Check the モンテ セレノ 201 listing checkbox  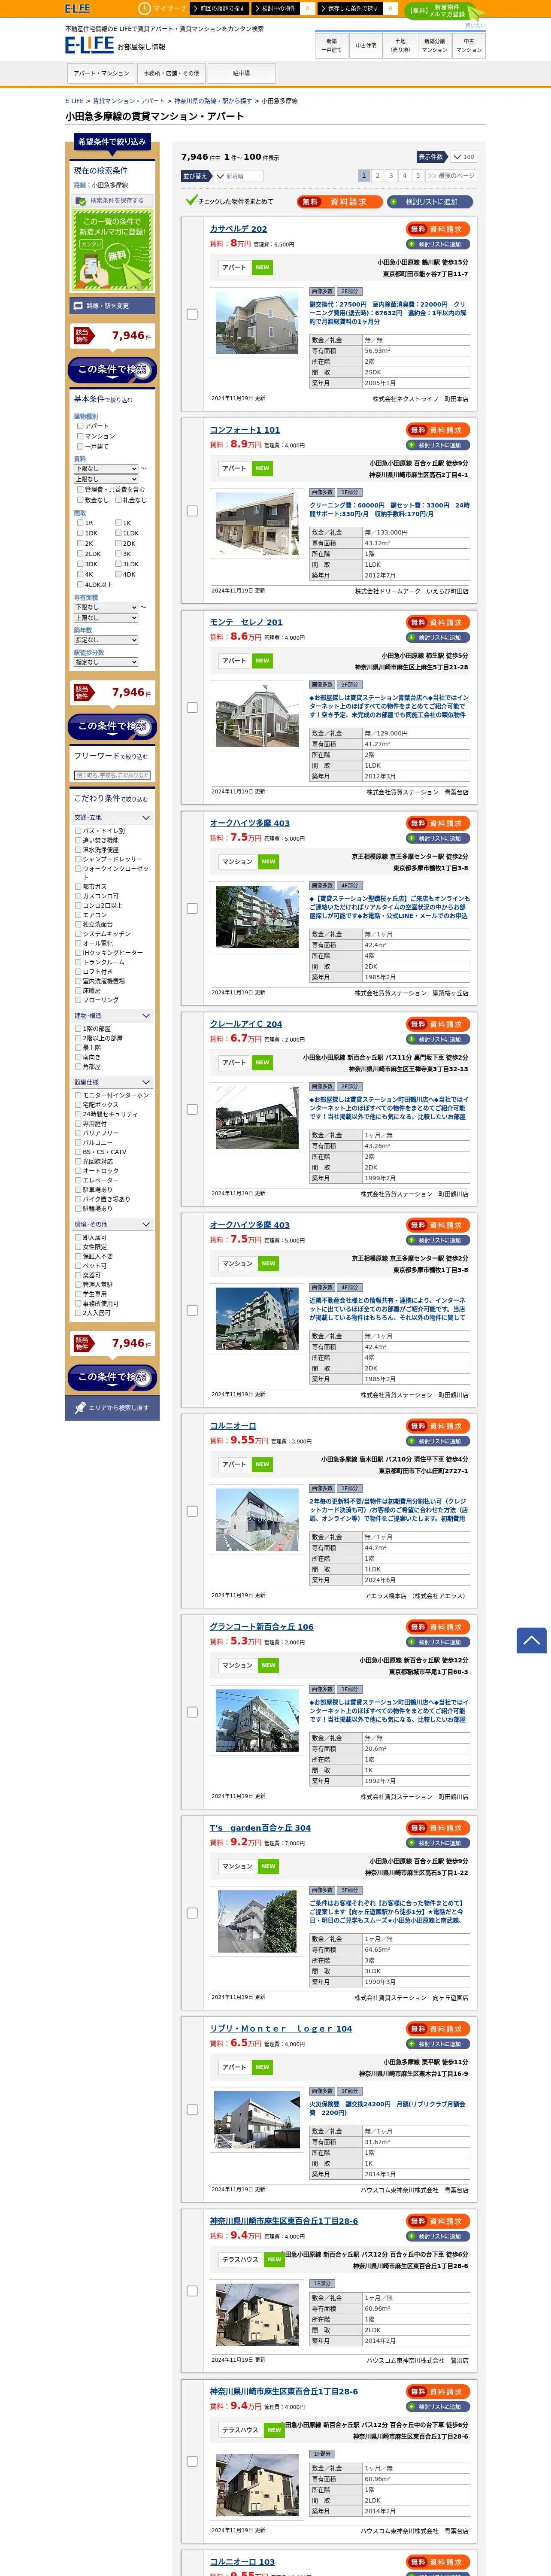point(192,707)
